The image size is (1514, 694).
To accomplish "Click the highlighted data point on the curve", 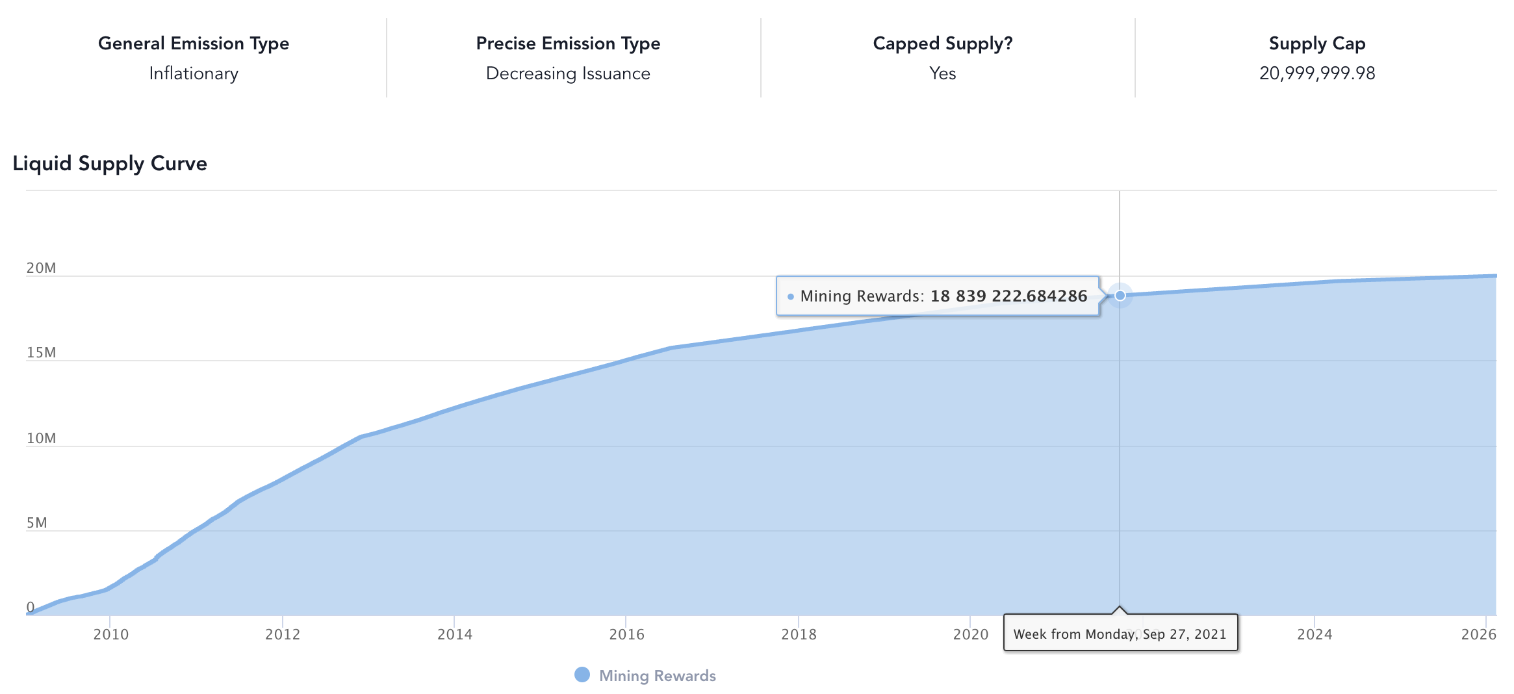I will click(x=1120, y=296).
